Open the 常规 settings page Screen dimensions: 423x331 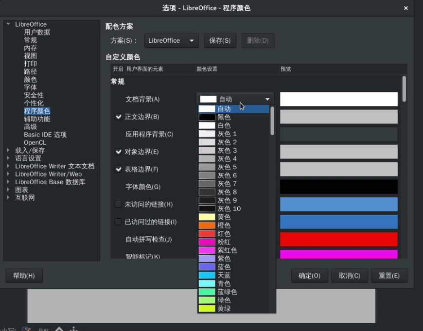[x=31, y=40]
